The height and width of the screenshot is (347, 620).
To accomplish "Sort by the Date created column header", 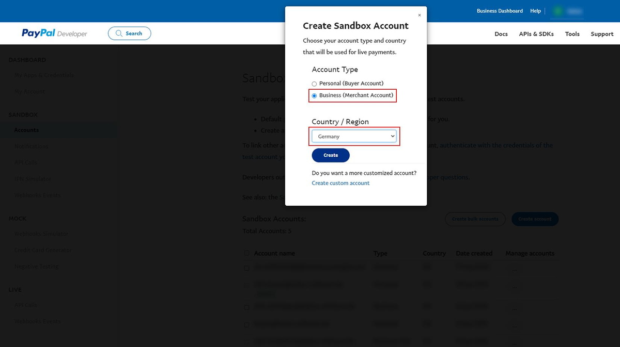I will [x=474, y=253].
